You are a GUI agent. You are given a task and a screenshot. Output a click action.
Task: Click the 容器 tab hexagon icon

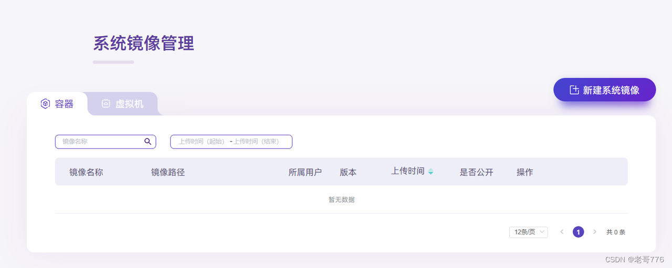[x=45, y=104]
